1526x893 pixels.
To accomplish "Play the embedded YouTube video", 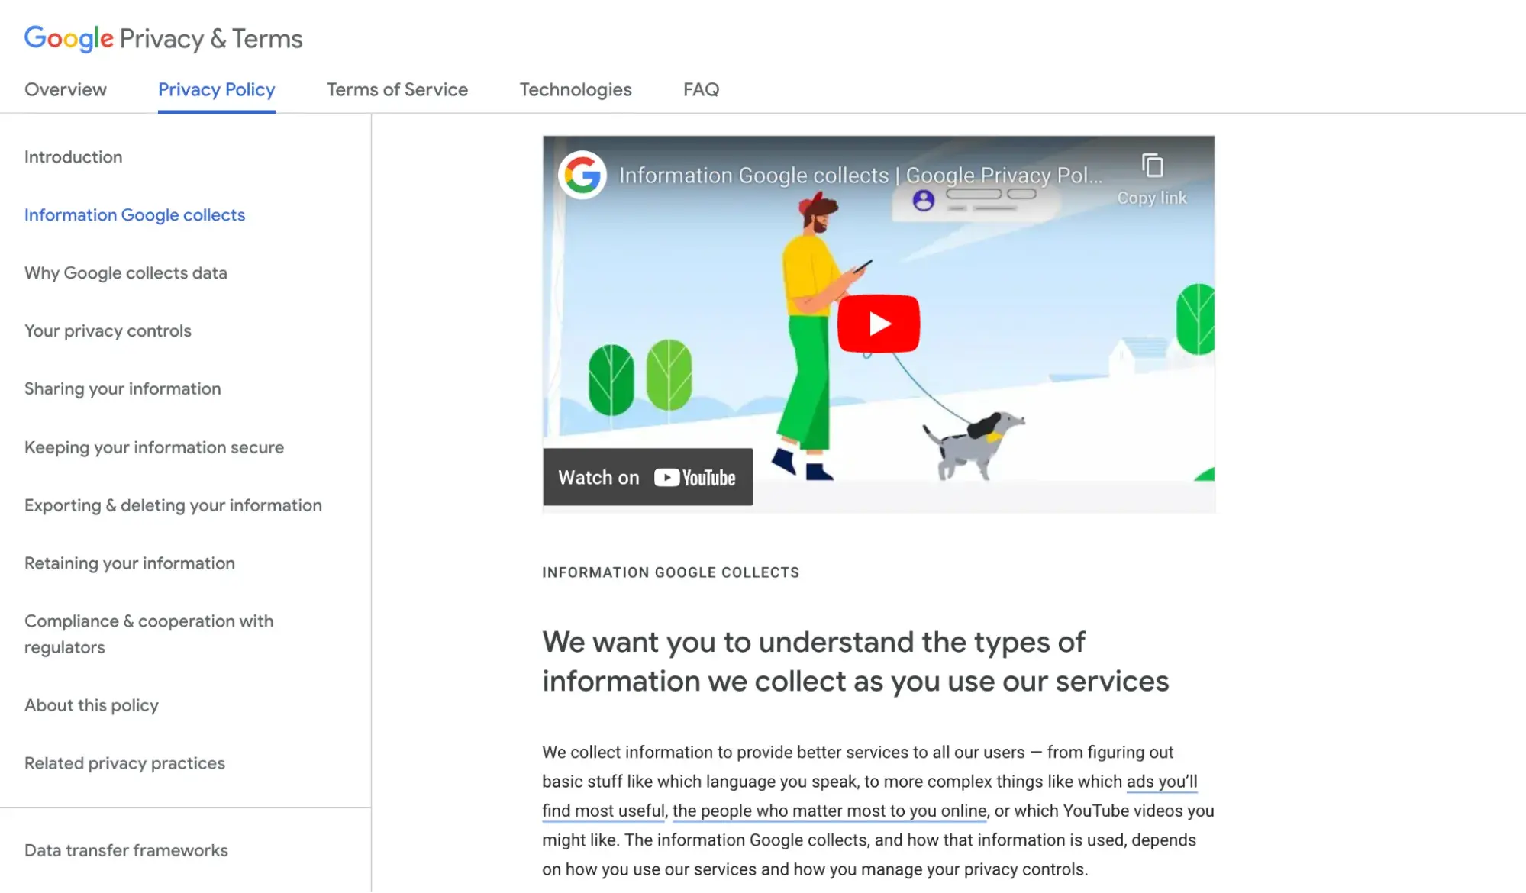I will 878,324.
